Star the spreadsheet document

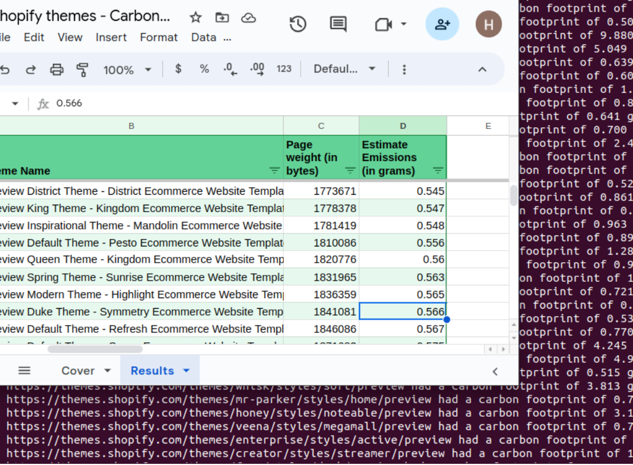click(195, 17)
